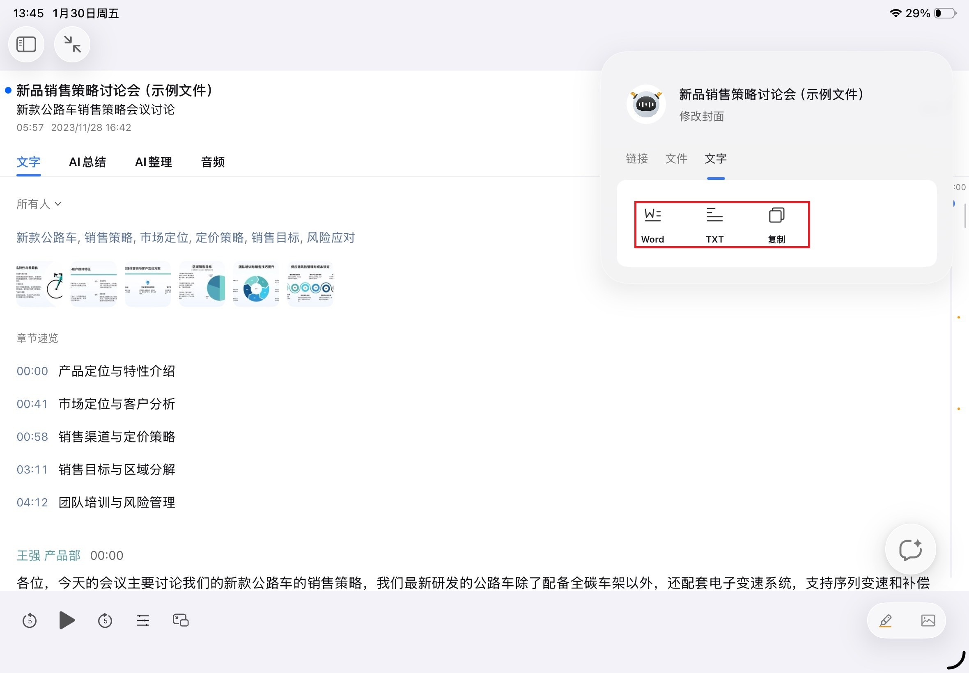Image resolution: width=969 pixels, height=673 pixels.
Task: Toggle the sidebar panel icon top left
Action: point(26,43)
